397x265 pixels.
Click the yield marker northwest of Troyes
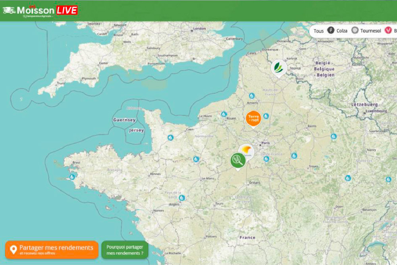(294, 156)
